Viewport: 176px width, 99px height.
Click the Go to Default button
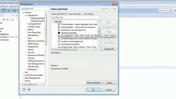click(x=109, y=43)
